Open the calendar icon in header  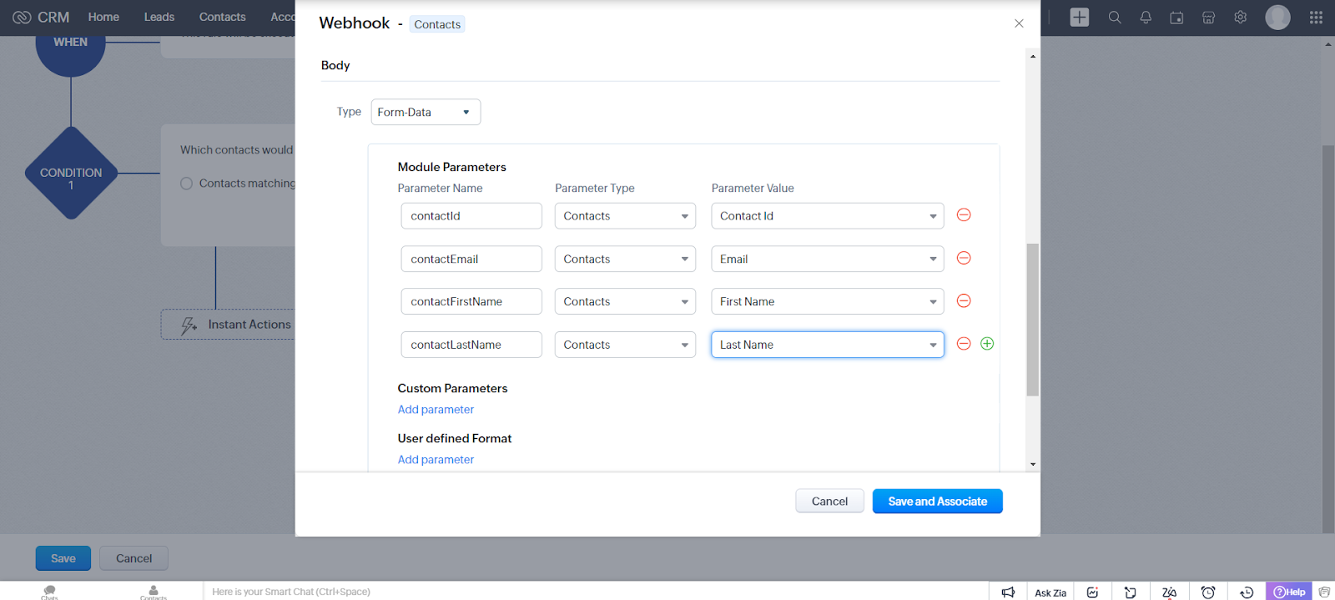pyautogui.click(x=1176, y=17)
